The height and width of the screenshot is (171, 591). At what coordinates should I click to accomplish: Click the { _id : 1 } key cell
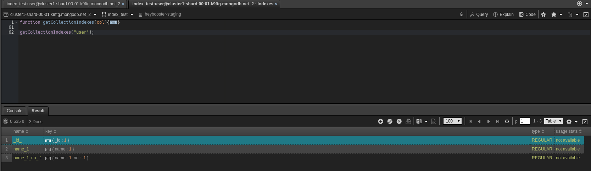287,140
